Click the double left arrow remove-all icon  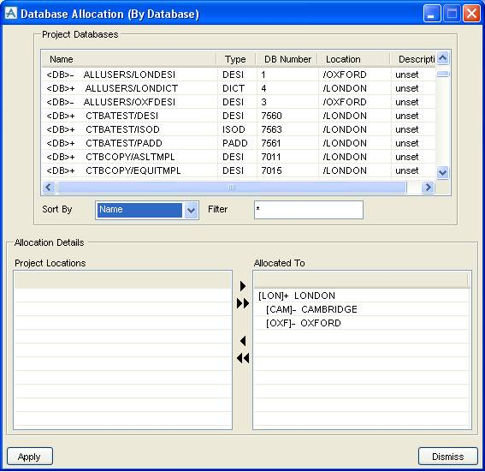[x=243, y=358]
